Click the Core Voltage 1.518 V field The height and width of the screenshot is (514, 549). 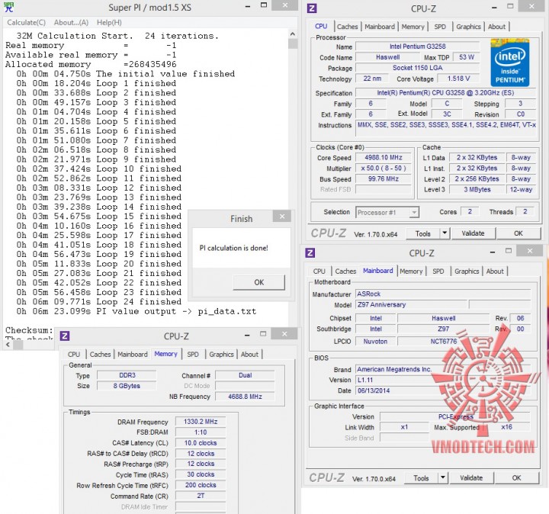coord(458,79)
